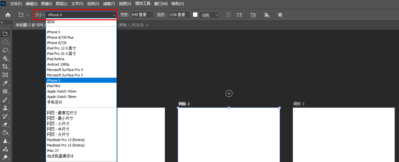Select the Eyedropper tool
The image size is (399, 162).
tap(5, 83)
